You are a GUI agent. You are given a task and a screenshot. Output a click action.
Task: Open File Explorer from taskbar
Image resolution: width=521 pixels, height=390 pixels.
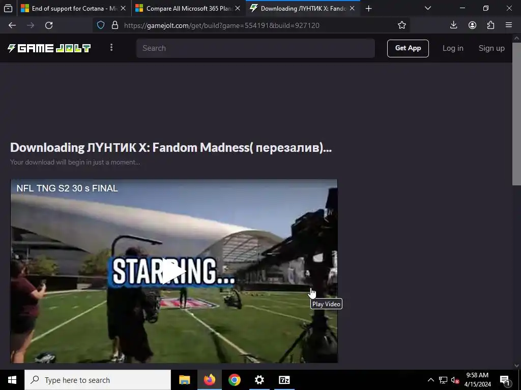tap(184, 380)
